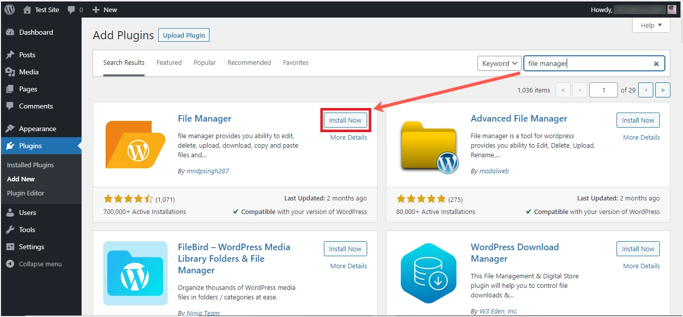Open author mndpsingh287 link
This screenshot has width=683, height=317.
click(208, 171)
